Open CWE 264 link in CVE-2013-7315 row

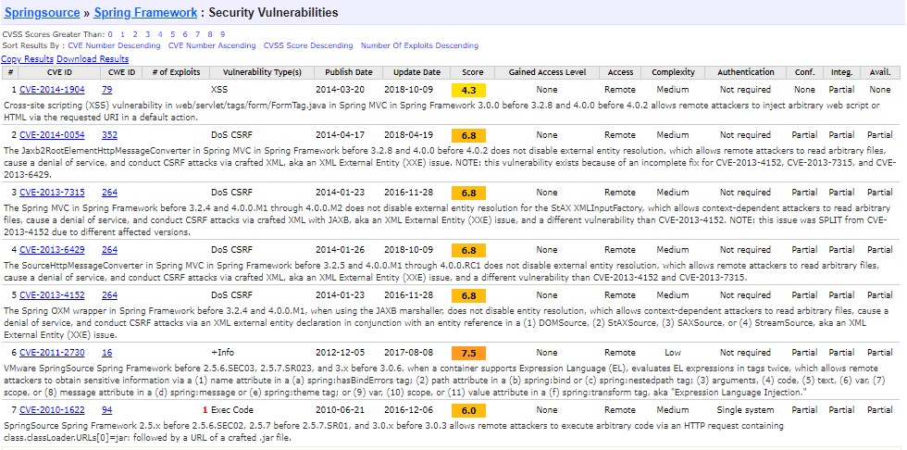[x=109, y=192]
